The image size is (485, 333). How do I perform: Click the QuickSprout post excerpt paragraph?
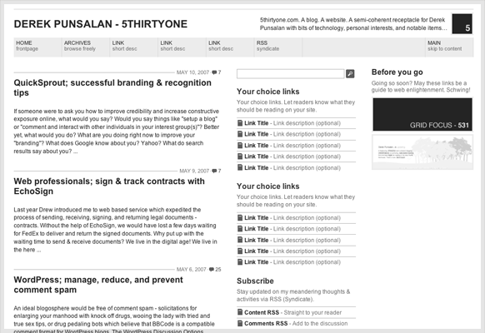click(117, 131)
